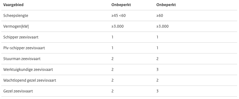Image resolution: width=239 pixels, height=99 pixels.
Task: Click the first column value in Schipper zeevisvaart row
Action: (113, 37)
